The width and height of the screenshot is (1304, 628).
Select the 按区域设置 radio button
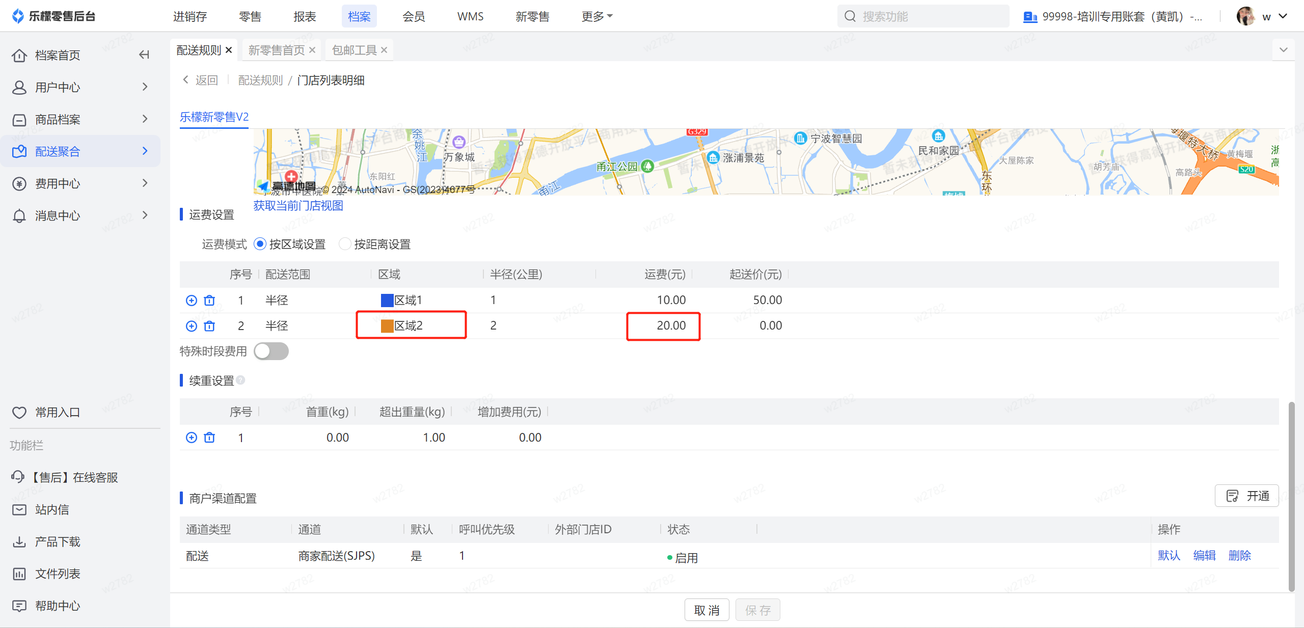260,244
